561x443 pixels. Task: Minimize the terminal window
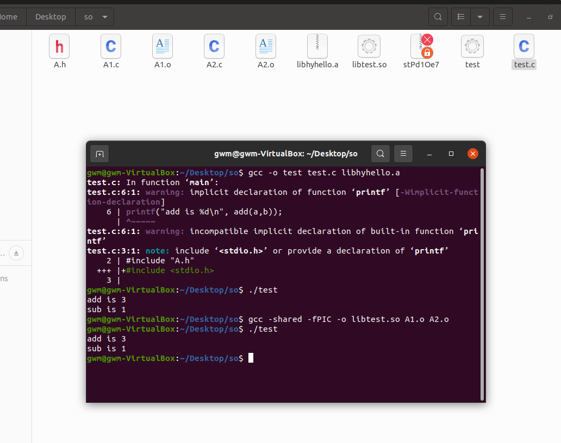429,154
